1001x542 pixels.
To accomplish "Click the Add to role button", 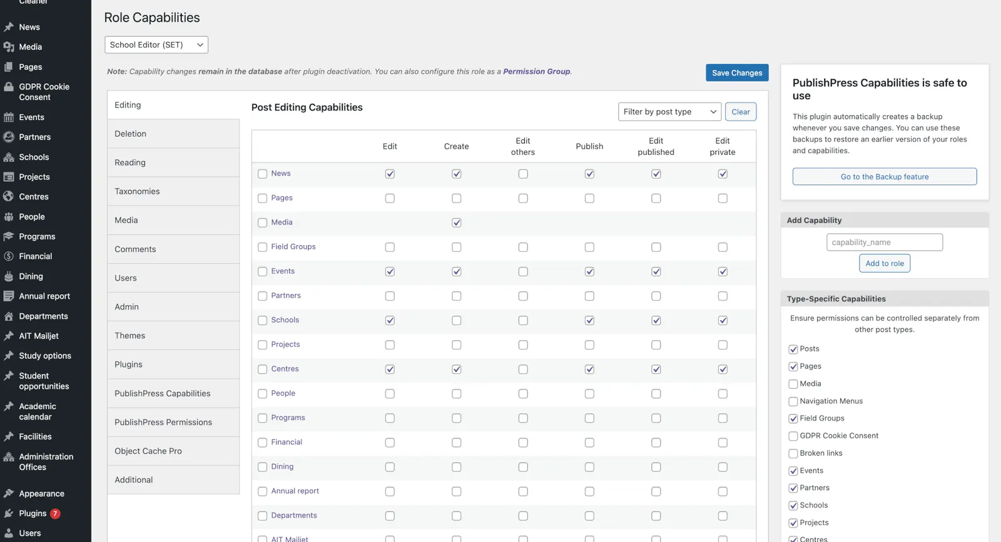I will (x=885, y=263).
